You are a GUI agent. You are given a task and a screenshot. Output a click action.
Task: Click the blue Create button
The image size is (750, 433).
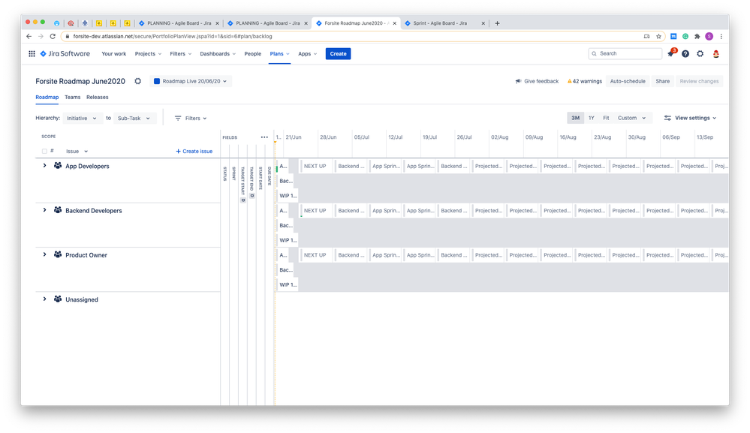[338, 54]
